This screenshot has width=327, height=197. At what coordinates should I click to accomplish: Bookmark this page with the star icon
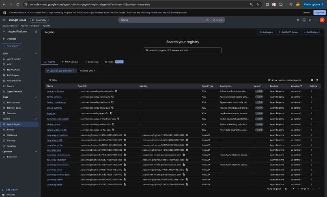click(258, 4)
